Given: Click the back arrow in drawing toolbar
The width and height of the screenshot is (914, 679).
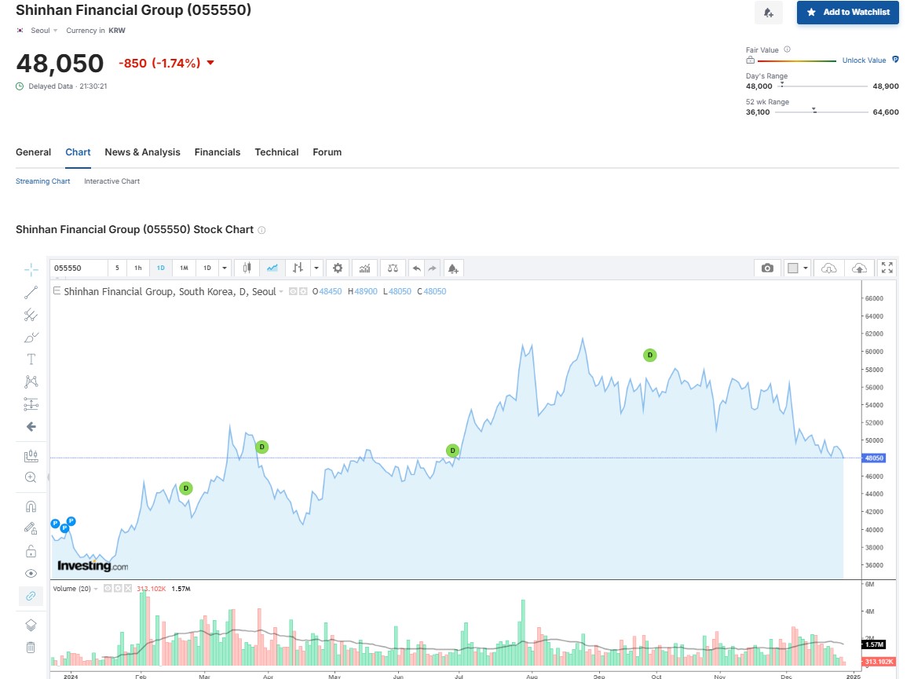Looking at the screenshot, I should tap(31, 427).
